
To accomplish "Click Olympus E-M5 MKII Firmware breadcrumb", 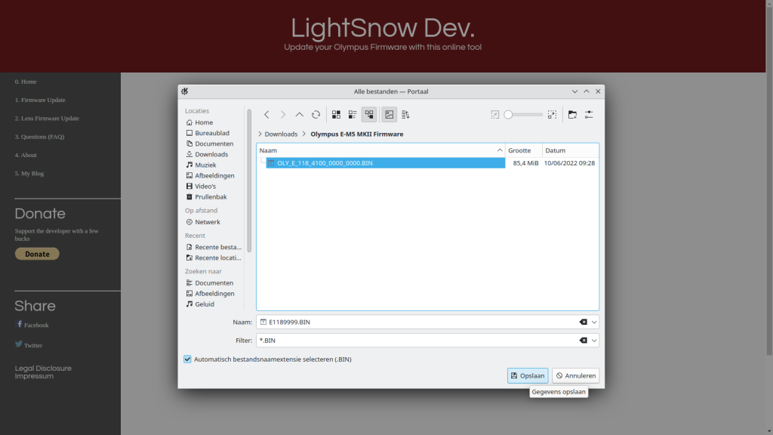I will tap(357, 134).
